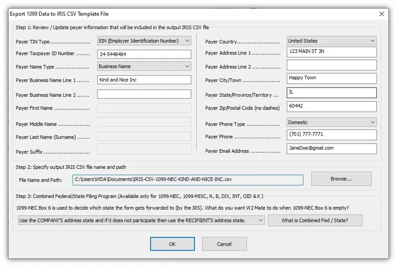Open the Payer TIN Type dropdown
This screenshot has height=267, width=397.
(144, 41)
